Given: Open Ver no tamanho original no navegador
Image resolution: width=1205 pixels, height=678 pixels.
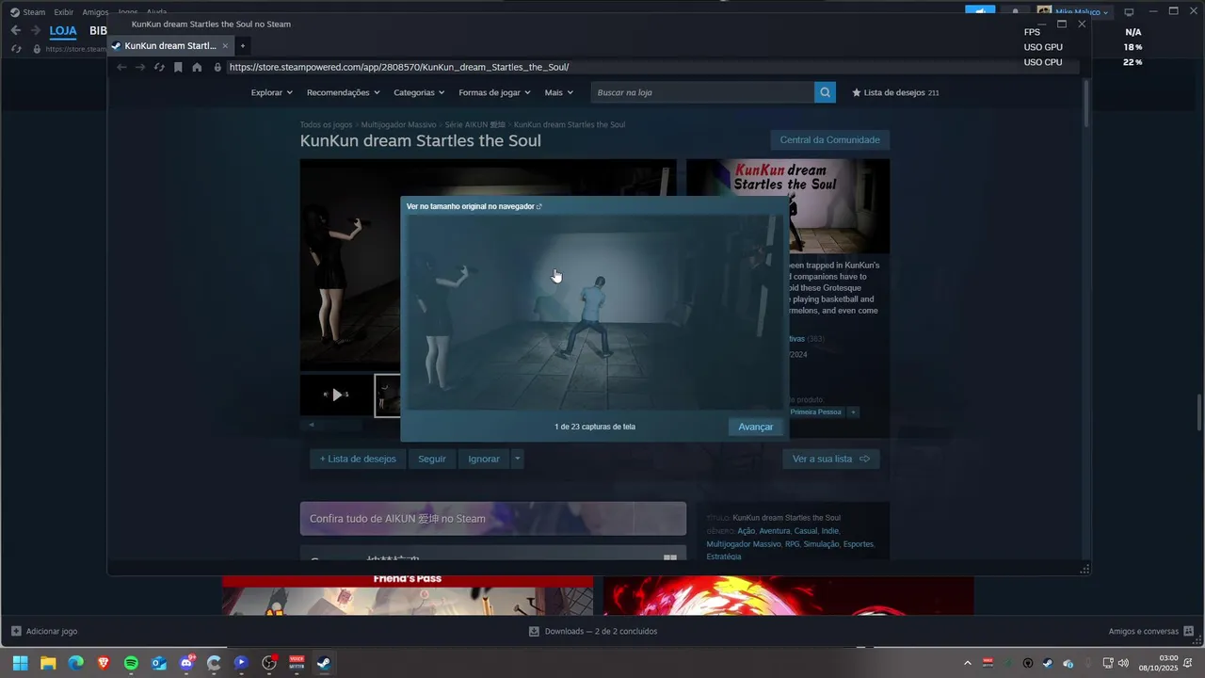Looking at the screenshot, I should point(474,206).
